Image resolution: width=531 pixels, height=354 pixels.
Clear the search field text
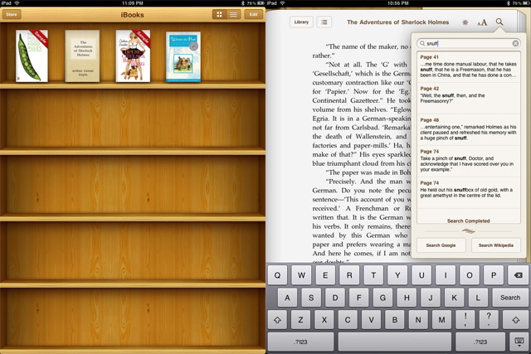(x=515, y=43)
